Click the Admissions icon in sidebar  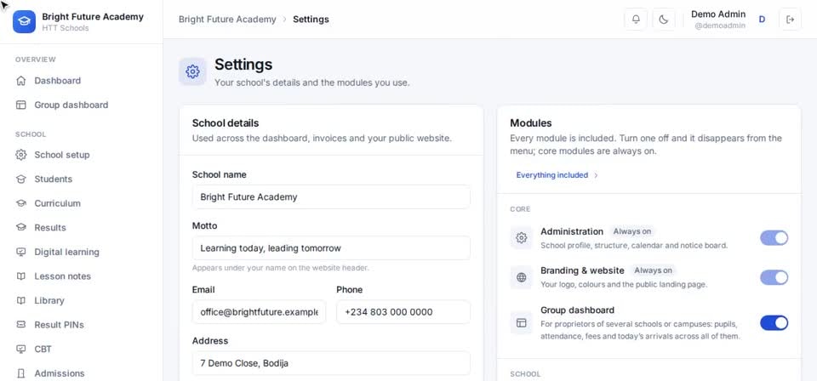[x=20, y=373]
